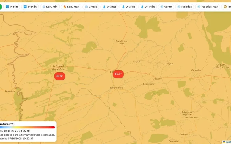Click the wind icon on Vento
This screenshot has width=231, height=144.
pos(162,7)
